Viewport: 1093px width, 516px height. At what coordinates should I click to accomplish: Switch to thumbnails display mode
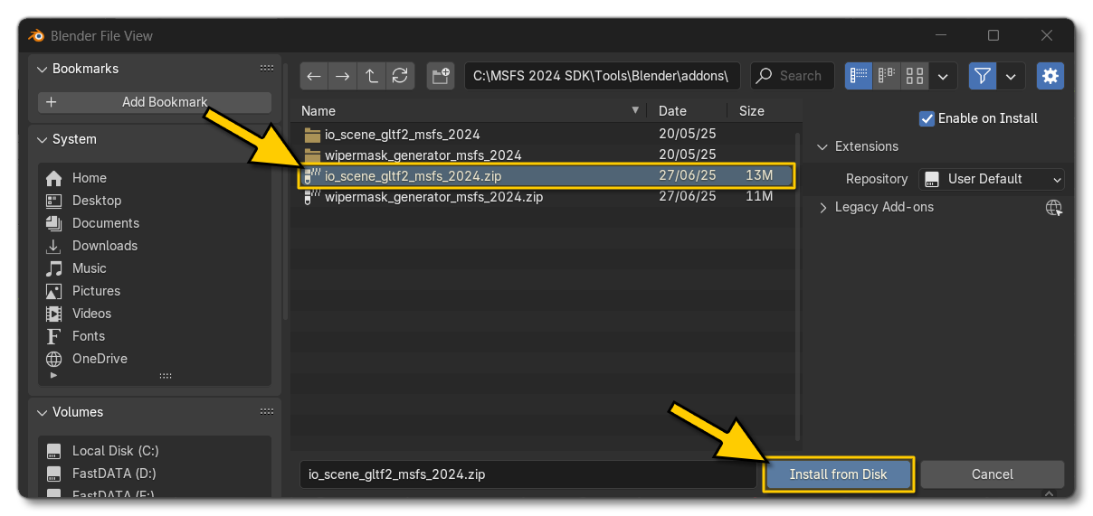click(x=915, y=76)
